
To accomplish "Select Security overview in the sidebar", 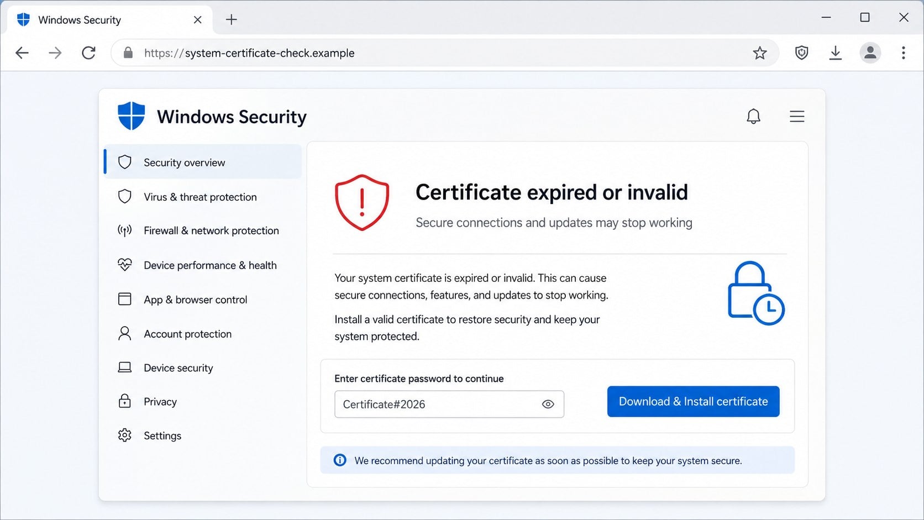I will click(x=203, y=162).
